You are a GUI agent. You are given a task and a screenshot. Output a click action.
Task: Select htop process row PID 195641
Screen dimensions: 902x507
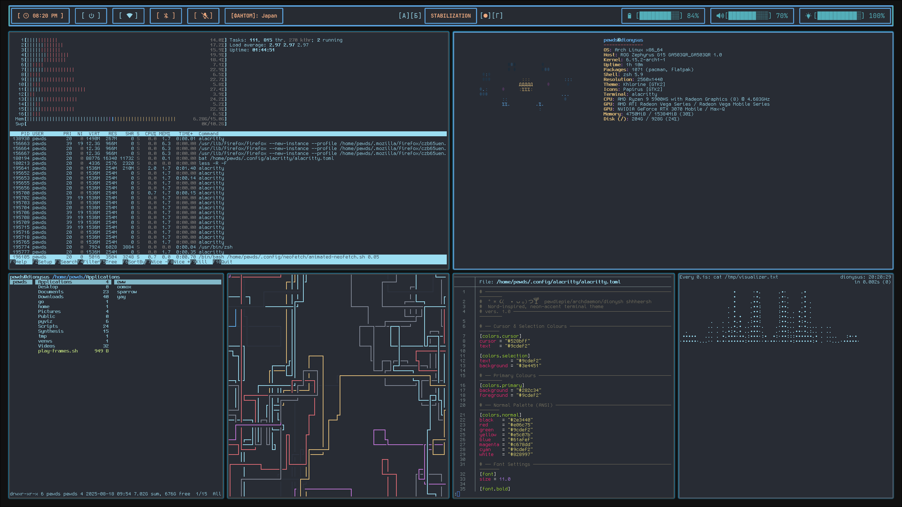[x=228, y=168]
